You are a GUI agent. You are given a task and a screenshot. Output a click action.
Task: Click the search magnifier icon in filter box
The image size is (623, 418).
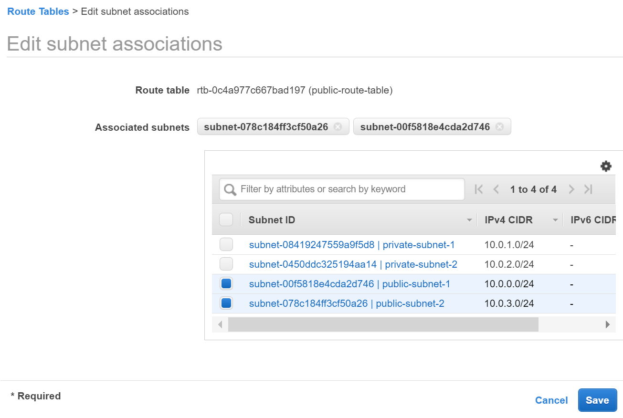point(230,190)
